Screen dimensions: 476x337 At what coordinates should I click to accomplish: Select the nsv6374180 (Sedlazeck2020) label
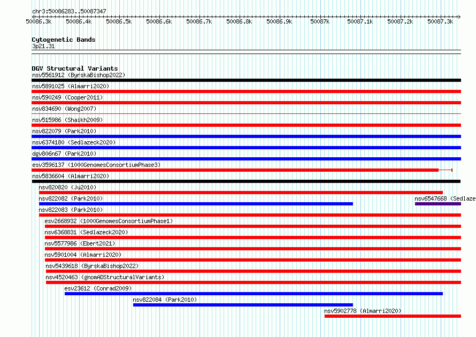point(74,142)
